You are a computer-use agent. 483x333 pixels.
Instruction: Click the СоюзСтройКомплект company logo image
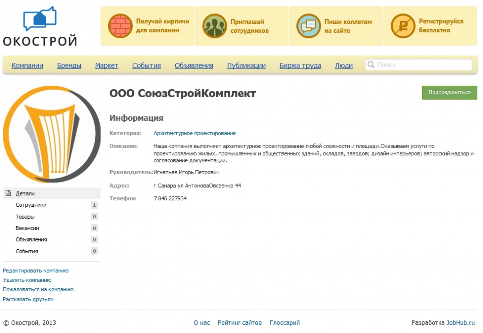[x=52, y=134]
